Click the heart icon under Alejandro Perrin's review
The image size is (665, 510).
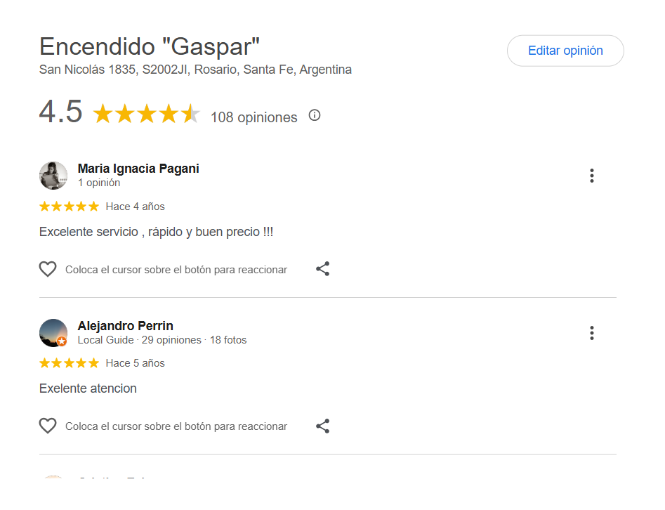[x=48, y=426]
